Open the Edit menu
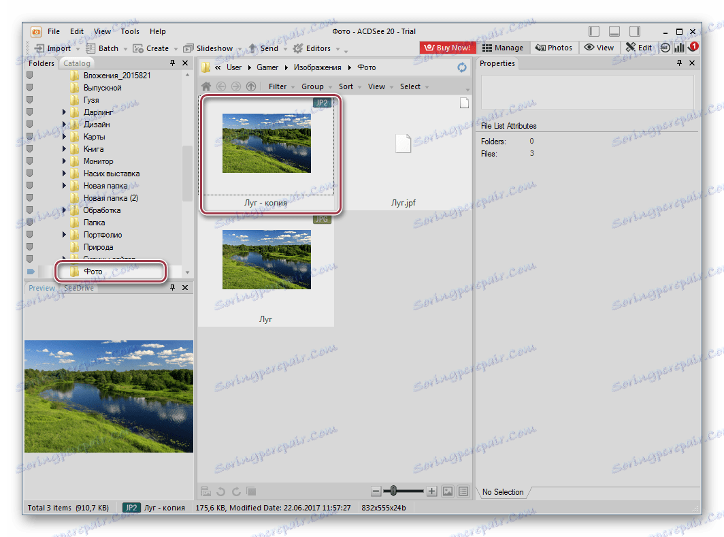The width and height of the screenshot is (724, 537). click(x=77, y=31)
